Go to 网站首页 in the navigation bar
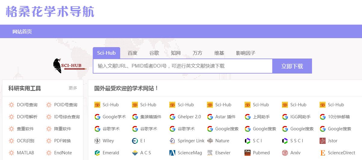This screenshot has height=160, width=362. point(22,32)
